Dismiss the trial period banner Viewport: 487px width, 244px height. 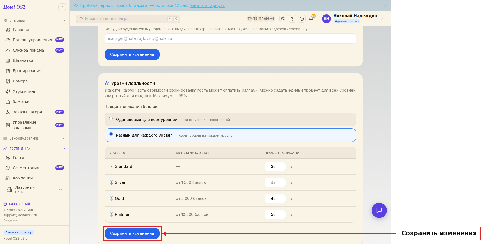point(385,5)
